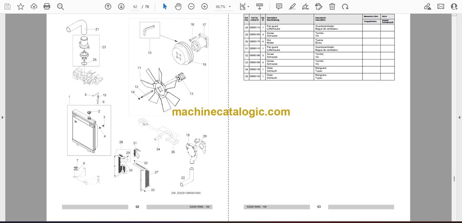Open the share with others person icon
Viewport: 462px width, 223px height.
point(454,6)
